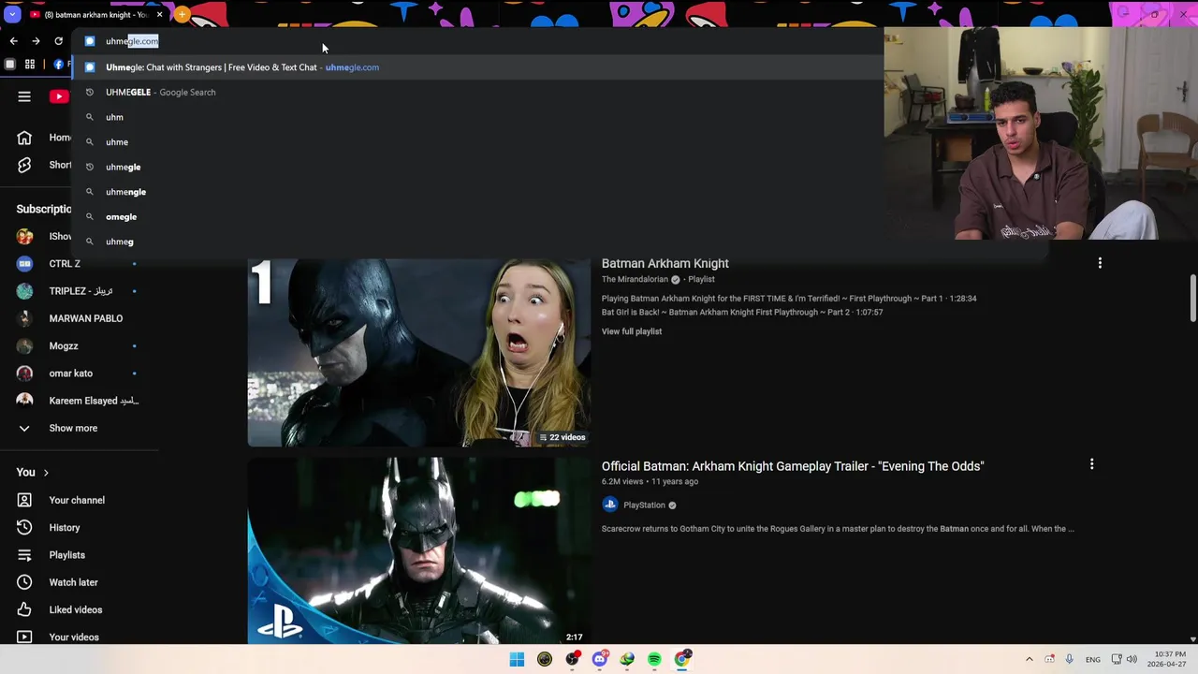Open the YouTube hamburger guide menu

pyautogui.click(x=24, y=96)
